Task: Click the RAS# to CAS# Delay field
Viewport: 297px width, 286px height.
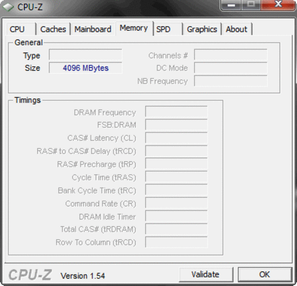Action: pos(176,151)
